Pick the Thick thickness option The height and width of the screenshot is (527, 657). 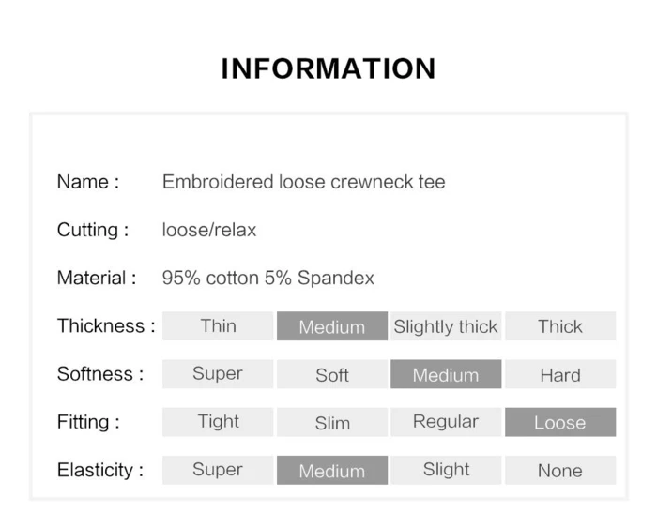pos(560,325)
